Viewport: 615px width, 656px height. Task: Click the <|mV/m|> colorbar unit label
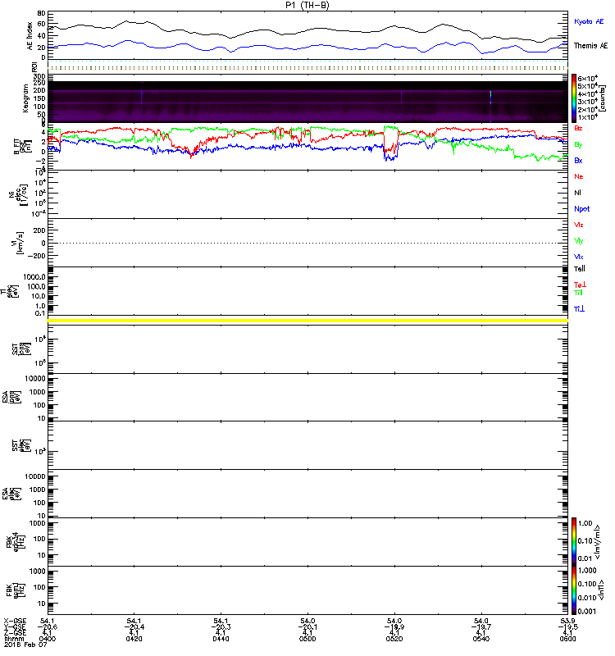point(598,542)
